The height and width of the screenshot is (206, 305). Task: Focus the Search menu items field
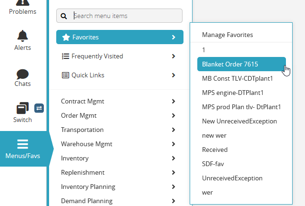pyautogui.click(x=126, y=16)
